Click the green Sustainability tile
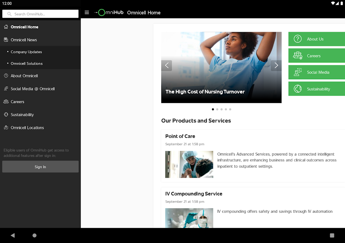 (x=317, y=89)
